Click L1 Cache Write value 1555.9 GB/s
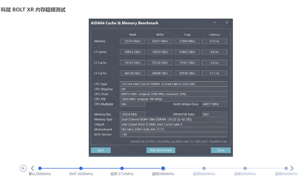This screenshot has height=179, width=303. click(160, 52)
